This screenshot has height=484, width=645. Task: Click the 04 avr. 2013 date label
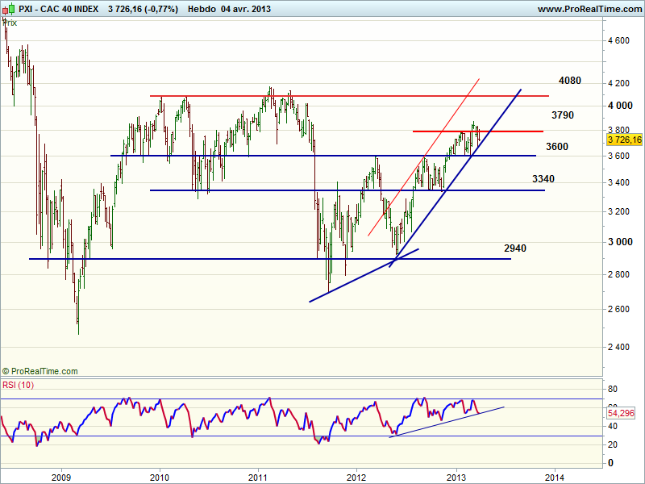pos(246,9)
